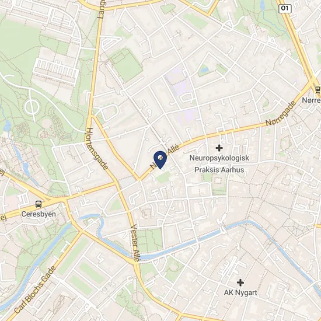Select the Ceresbyen stop label
Screen dimensions: 321x321
(39, 214)
